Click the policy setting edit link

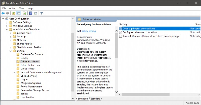coord(89,31)
